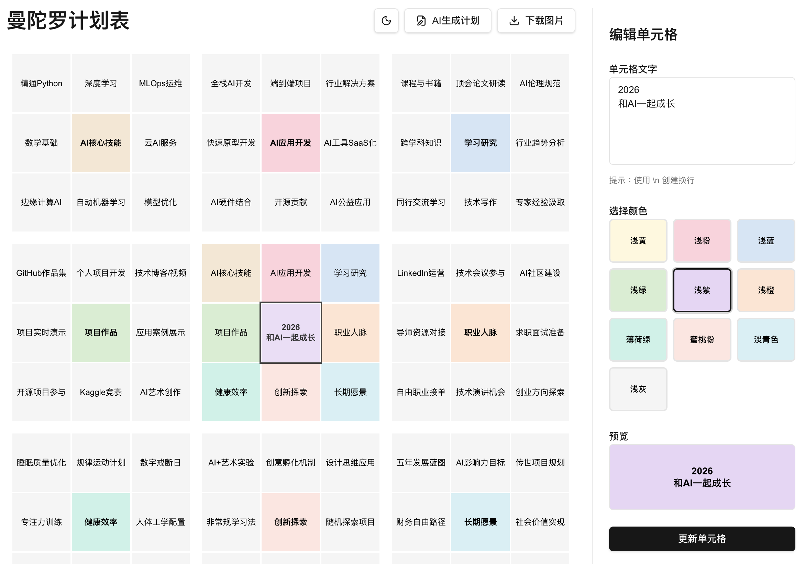Select the Kaggle竞赛 cell

click(x=101, y=392)
